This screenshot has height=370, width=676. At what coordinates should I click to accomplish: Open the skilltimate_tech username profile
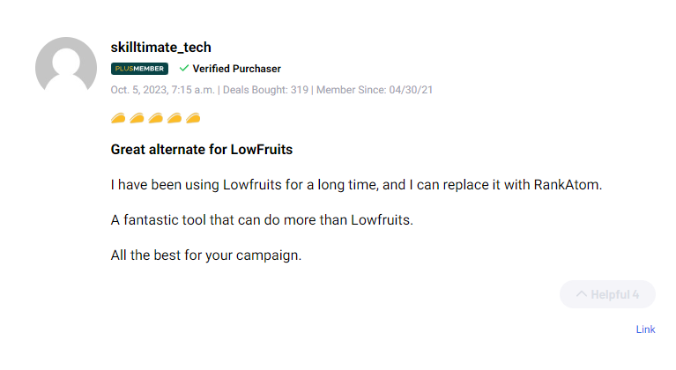pos(161,47)
